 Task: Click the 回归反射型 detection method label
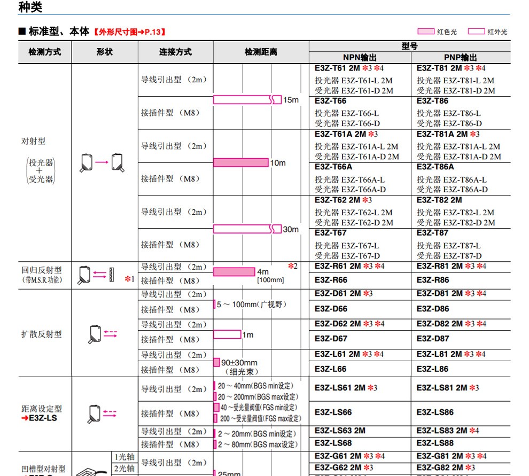(x=42, y=270)
